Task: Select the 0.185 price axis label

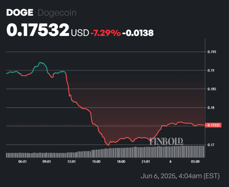Action: 211,89
